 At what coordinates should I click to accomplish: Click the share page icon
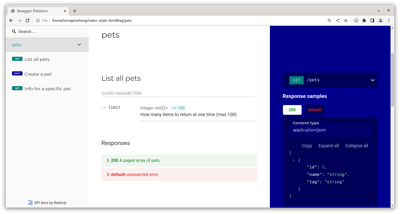(338, 20)
